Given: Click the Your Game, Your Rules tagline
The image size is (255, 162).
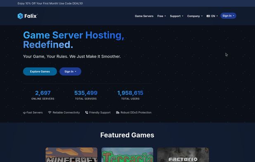Looking at the screenshot, I should pyautogui.click(x=72, y=56).
